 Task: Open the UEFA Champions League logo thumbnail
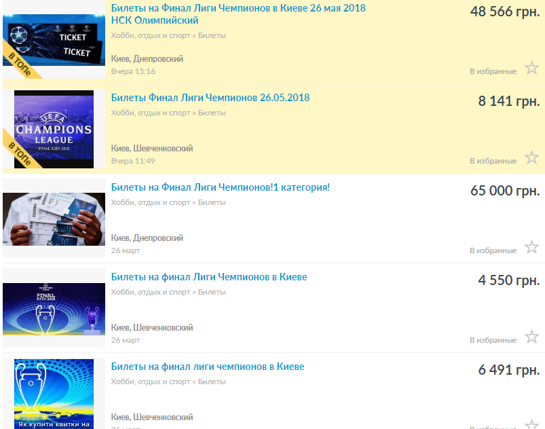[x=54, y=130]
